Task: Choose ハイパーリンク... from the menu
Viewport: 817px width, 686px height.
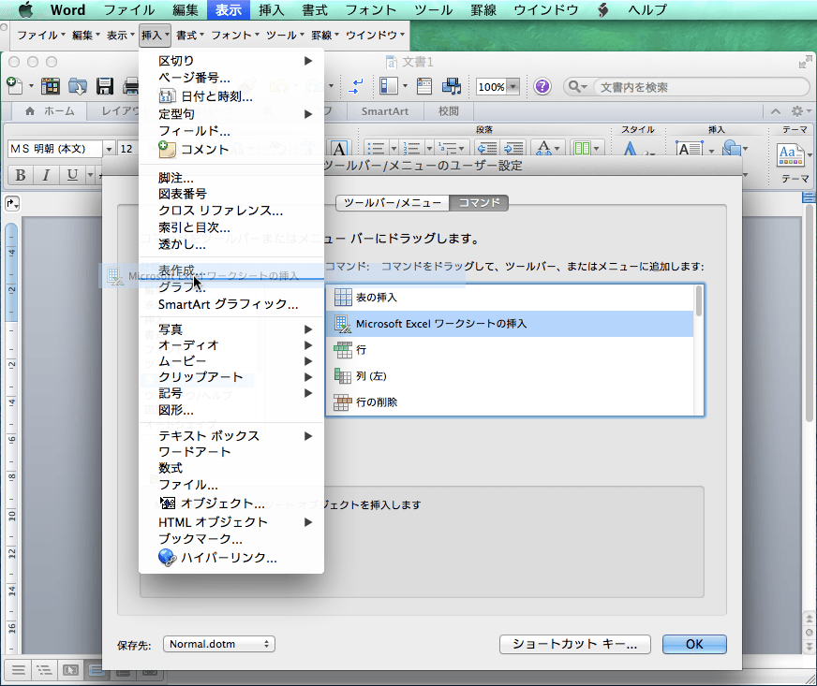Action: pyautogui.click(x=231, y=558)
